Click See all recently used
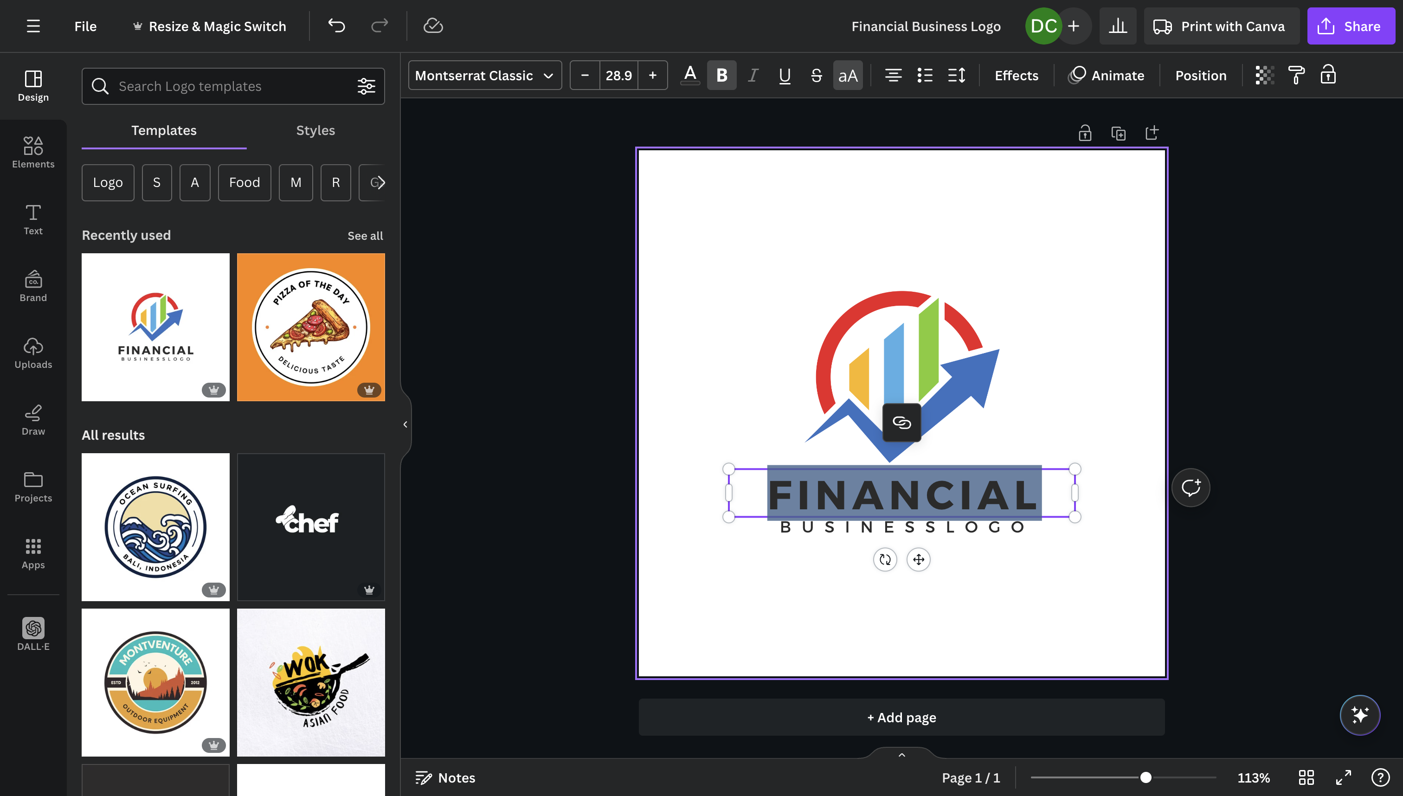The width and height of the screenshot is (1403, 796). coord(365,236)
